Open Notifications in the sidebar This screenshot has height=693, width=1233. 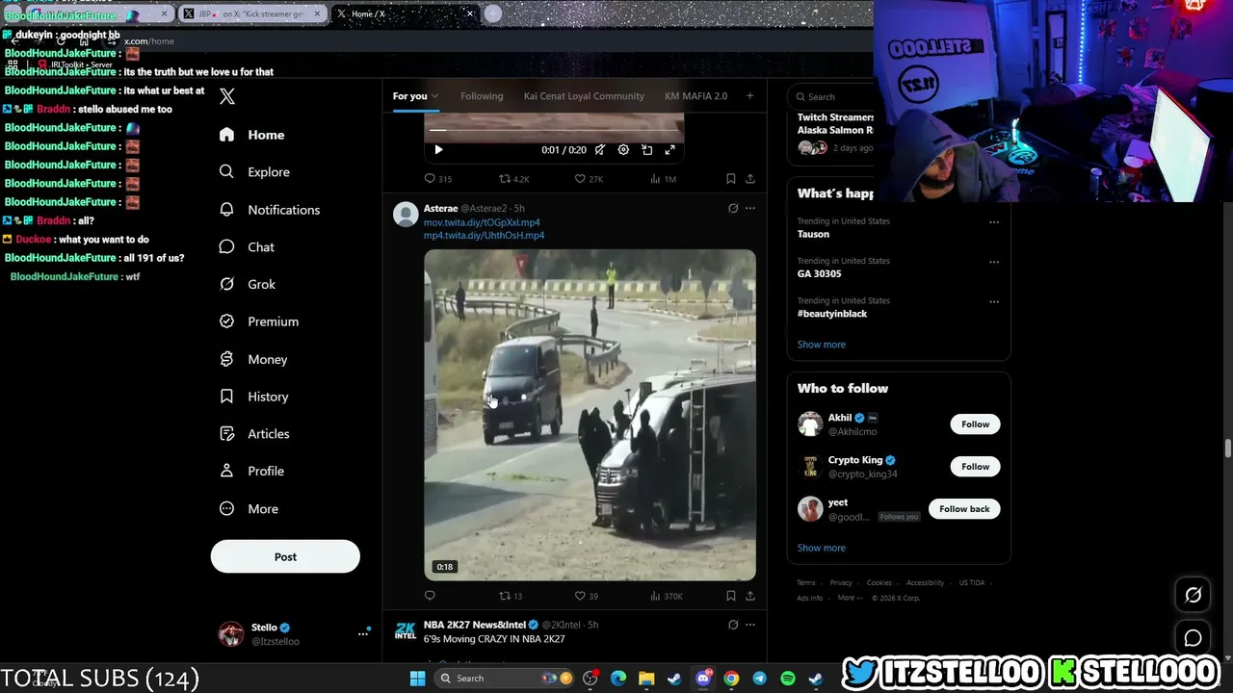tap(269, 210)
